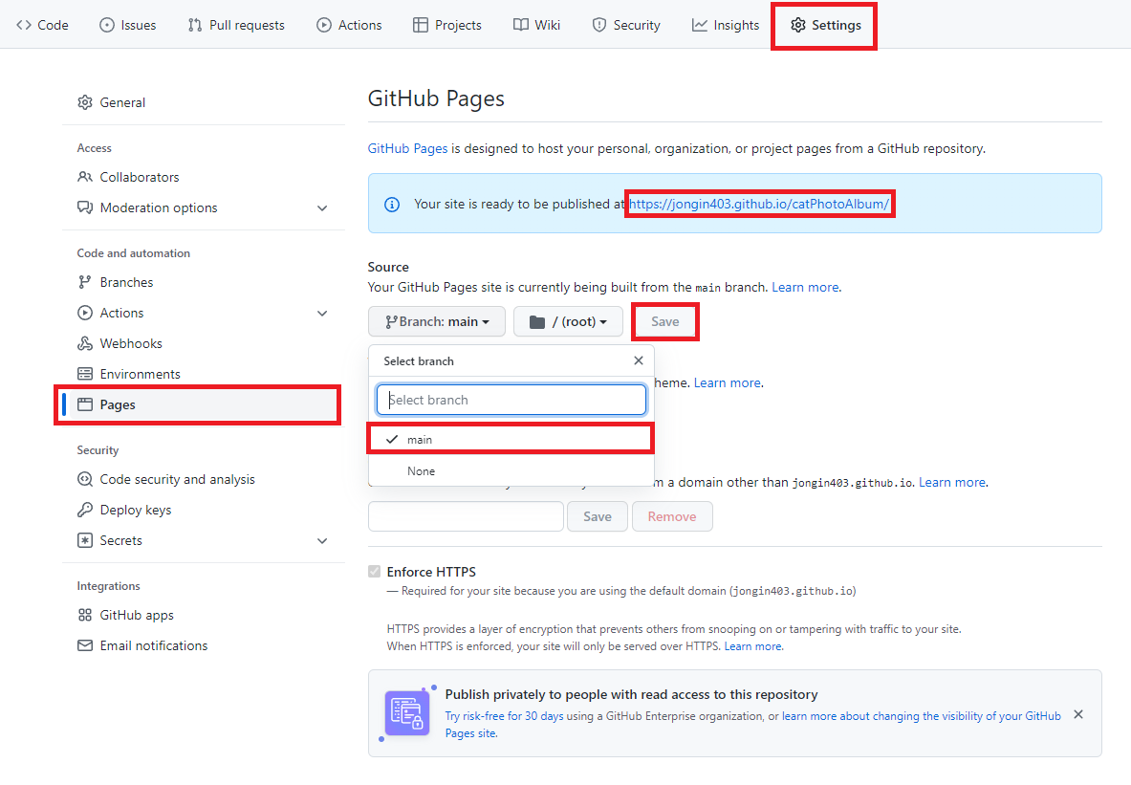
Task: Click the custom domain text field
Action: 466,516
